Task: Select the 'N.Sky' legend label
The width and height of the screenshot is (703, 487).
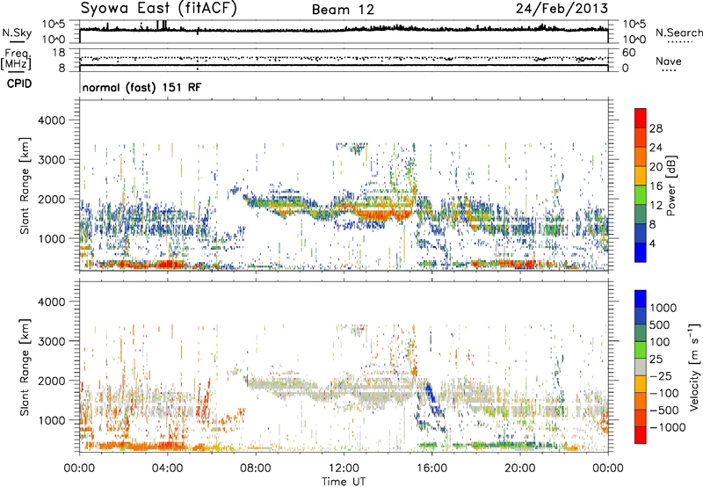Action: 17,33
